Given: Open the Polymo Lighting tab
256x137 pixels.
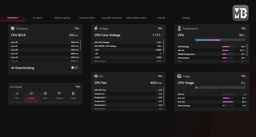Looking at the screenshot, I should [x=62, y=18].
